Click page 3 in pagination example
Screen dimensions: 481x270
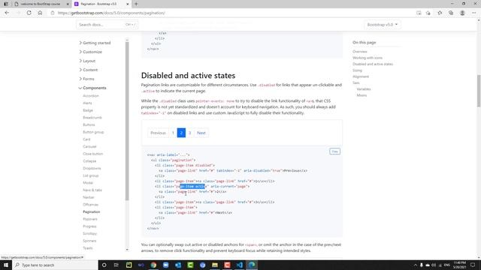tap(189, 133)
